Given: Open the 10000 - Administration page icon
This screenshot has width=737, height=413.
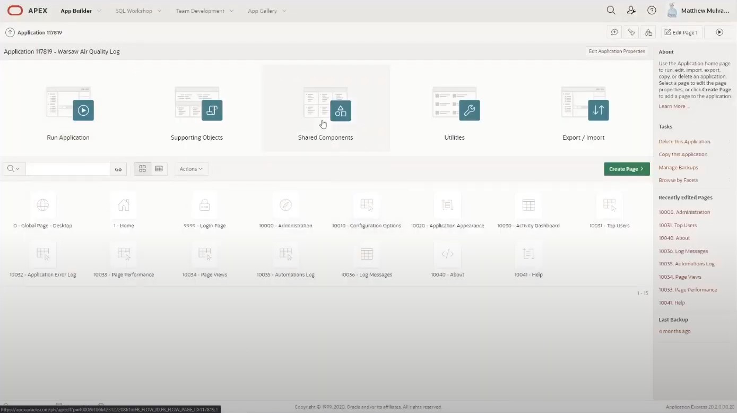Looking at the screenshot, I should pyautogui.click(x=285, y=205).
